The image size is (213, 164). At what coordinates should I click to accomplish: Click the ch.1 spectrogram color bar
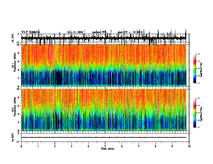pos(195,68)
